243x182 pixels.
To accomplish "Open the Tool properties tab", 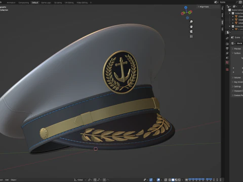I will pyautogui.click(x=227, y=38).
